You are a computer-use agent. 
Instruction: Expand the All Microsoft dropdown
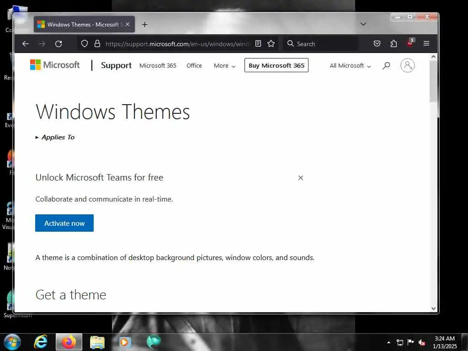point(351,66)
